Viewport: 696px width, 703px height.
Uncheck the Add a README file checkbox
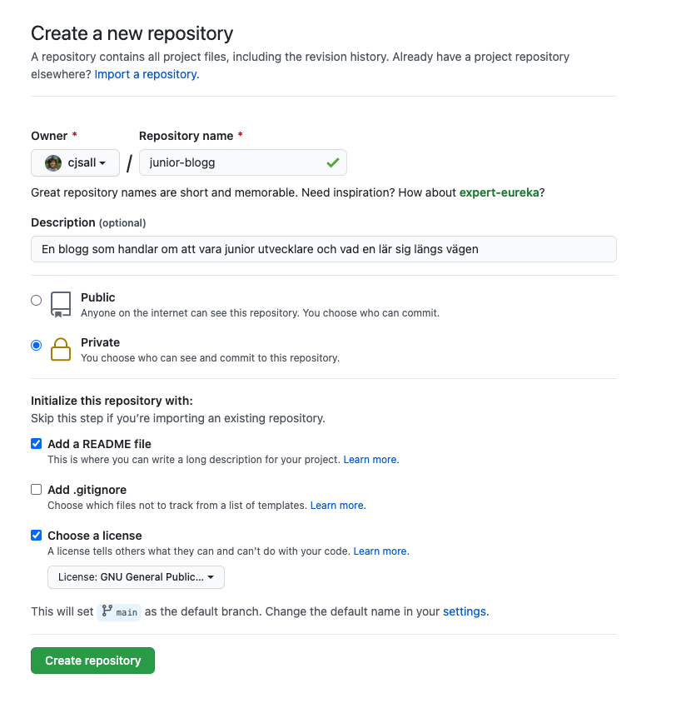pos(36,444)
